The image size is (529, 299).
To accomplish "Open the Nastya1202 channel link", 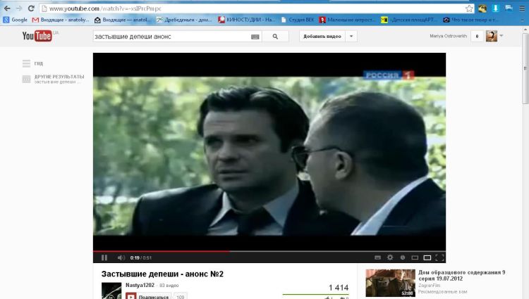I will pyautogui.click(x=140, y=285).
